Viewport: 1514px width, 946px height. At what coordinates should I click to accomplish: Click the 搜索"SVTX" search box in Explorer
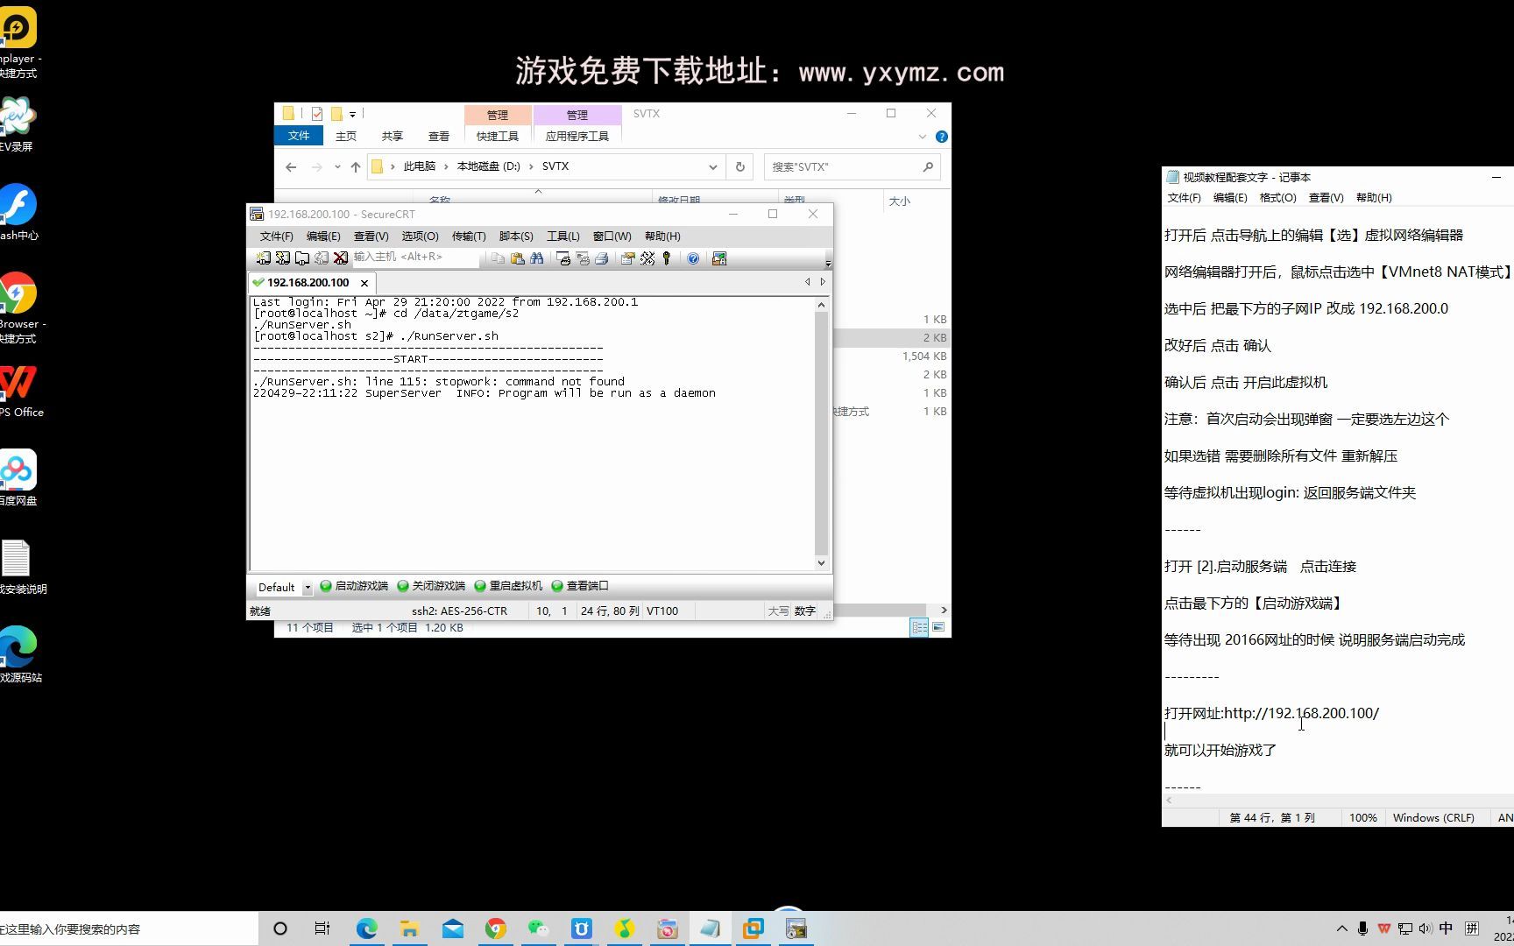(x=852, y=166)
